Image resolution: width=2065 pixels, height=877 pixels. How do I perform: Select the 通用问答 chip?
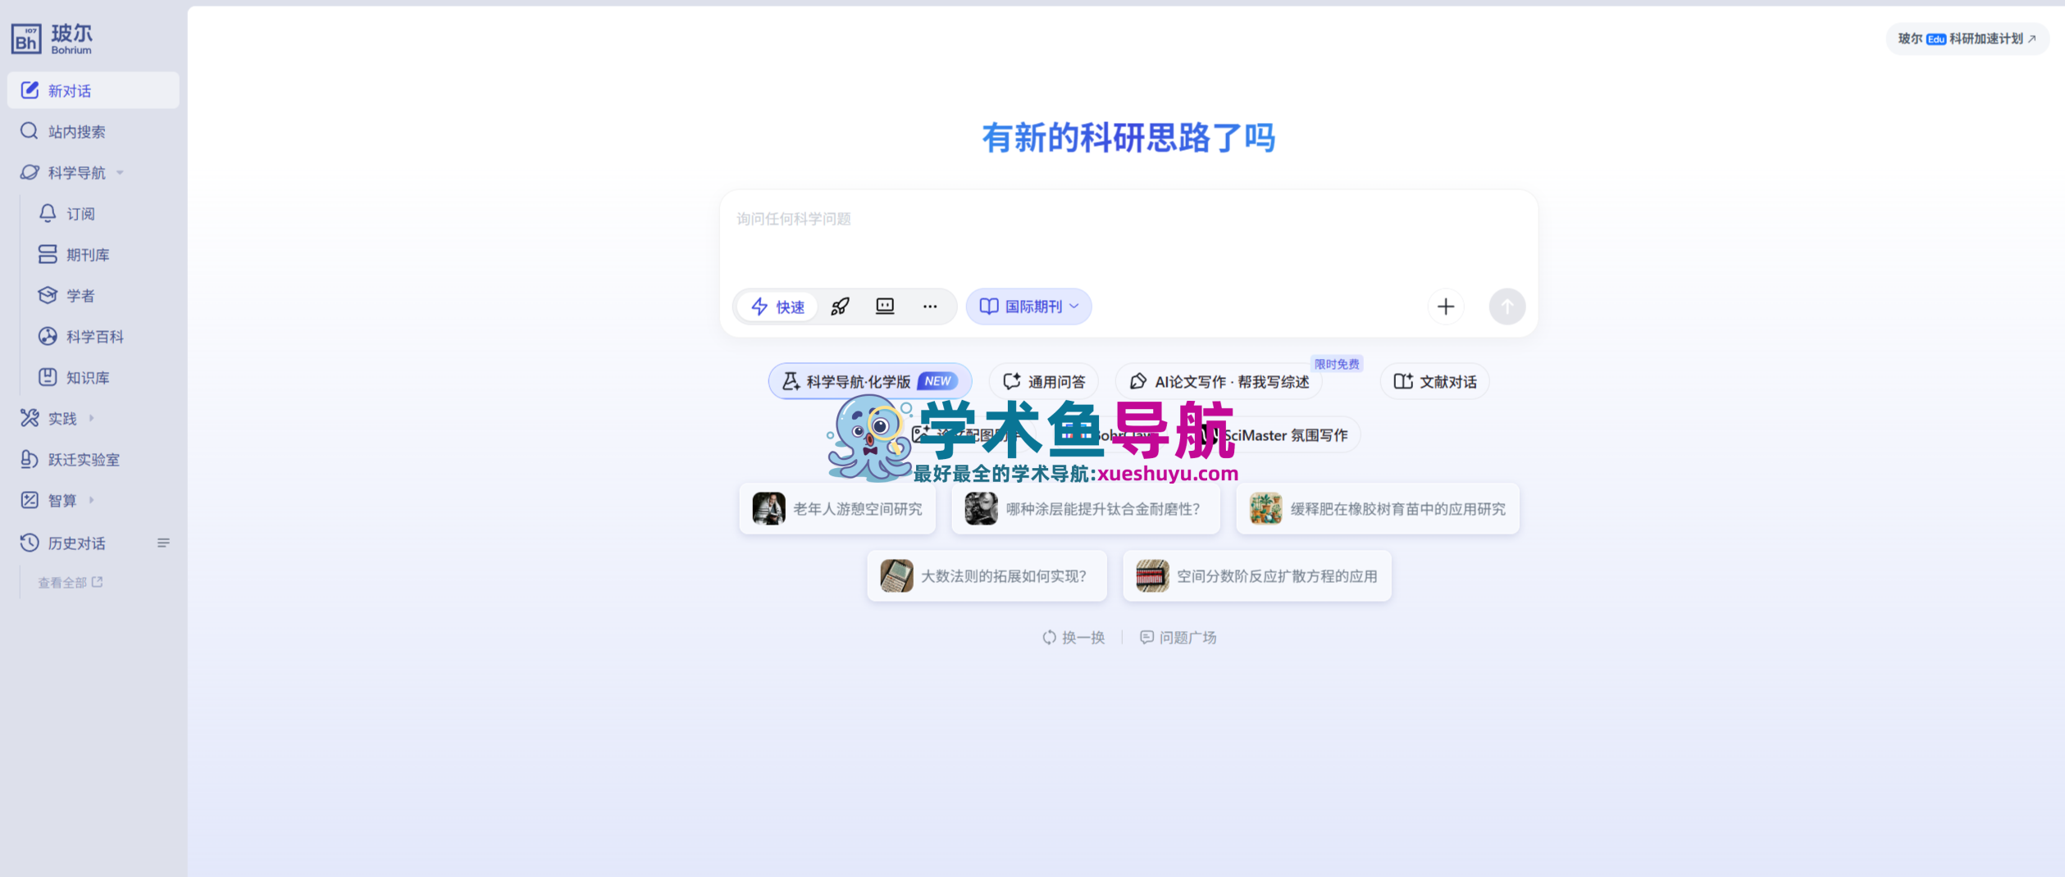click(1044, 381)
